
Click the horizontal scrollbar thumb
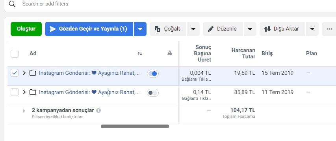[135, 126]
